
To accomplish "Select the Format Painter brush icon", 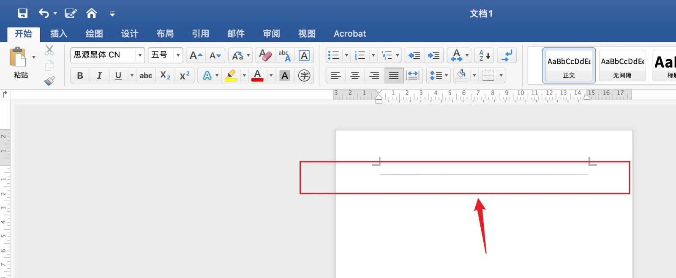I will pos(49,80).
